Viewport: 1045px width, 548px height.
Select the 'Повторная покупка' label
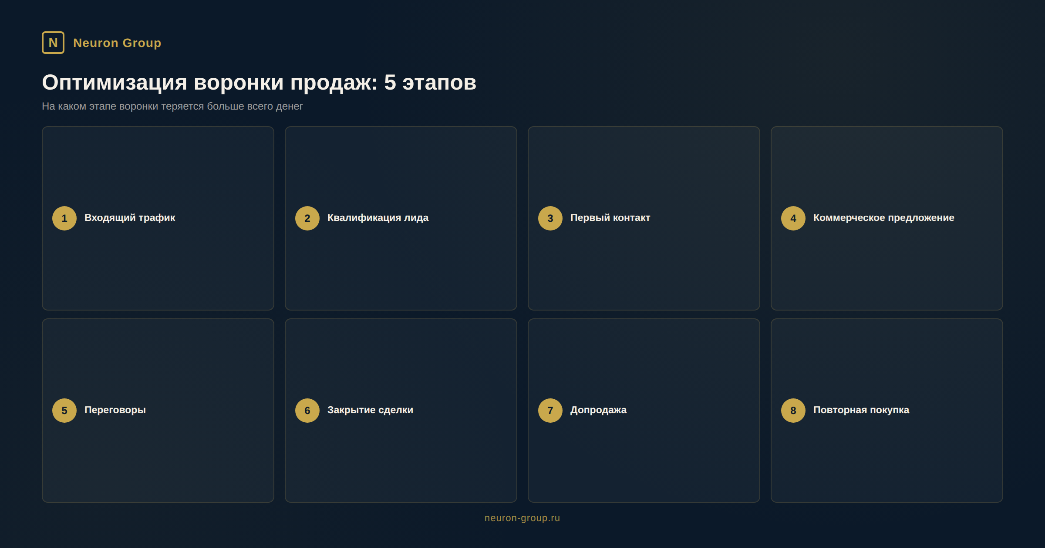pyautogui.click(x=861, y=410)
